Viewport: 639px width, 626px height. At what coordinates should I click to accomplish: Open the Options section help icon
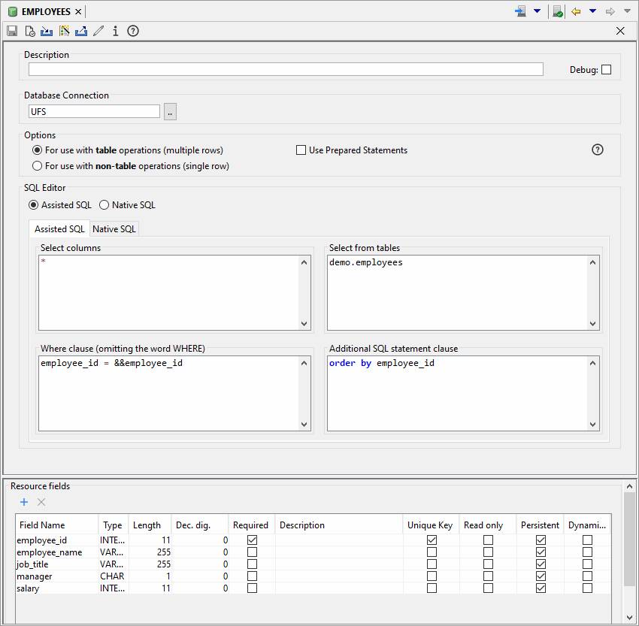[x=598, y=150]
